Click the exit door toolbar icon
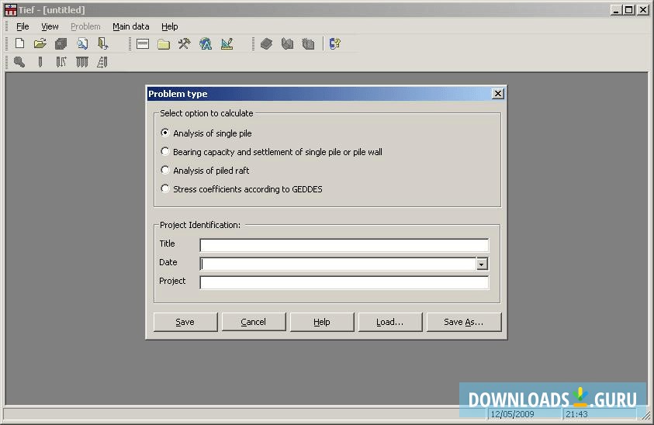This screenshot has height=425, width=654. pyautogui.click(x=102, y=44)
